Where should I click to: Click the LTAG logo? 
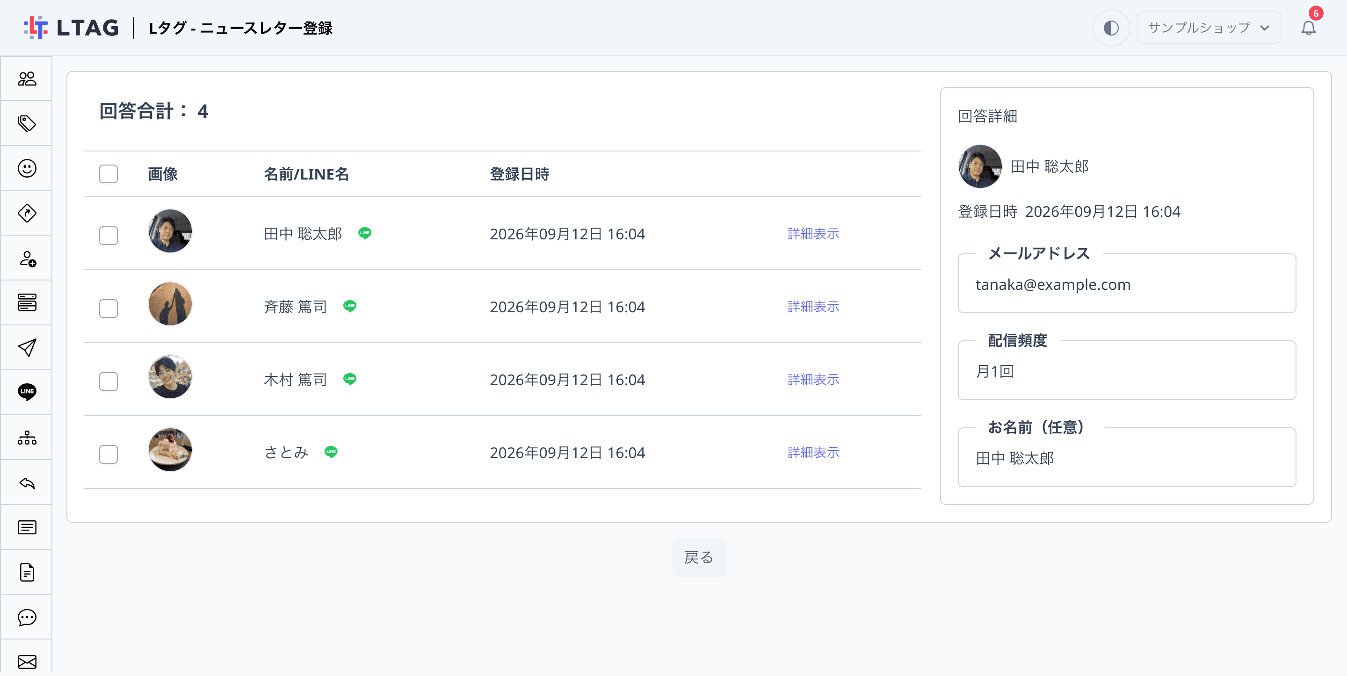71,28
